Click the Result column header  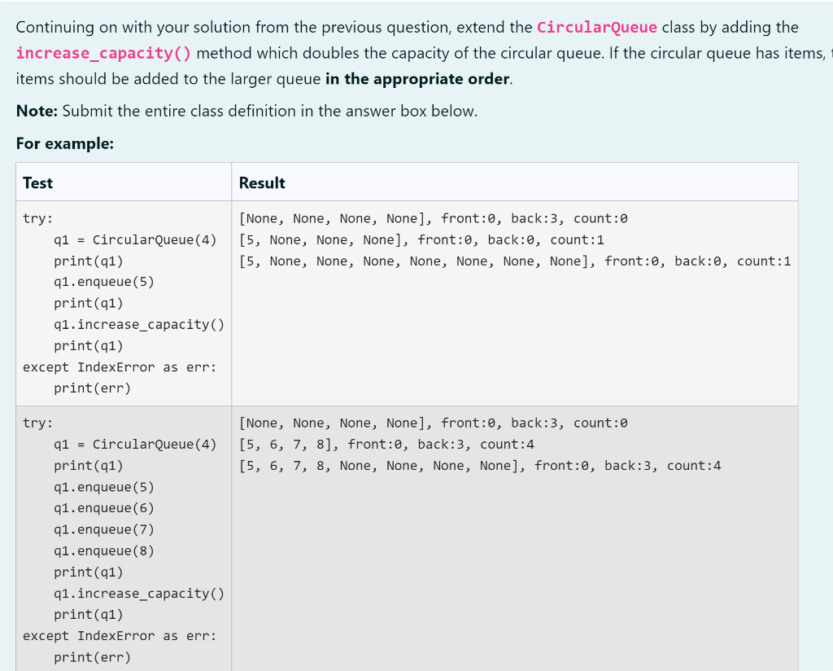262,182
